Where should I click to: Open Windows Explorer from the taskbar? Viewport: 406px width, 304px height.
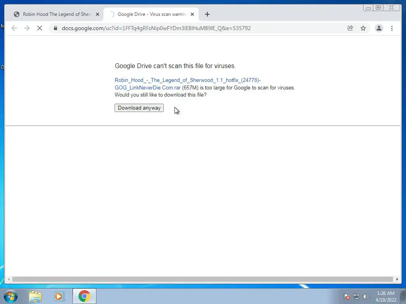pyautogui.click(x=35, y=296)
